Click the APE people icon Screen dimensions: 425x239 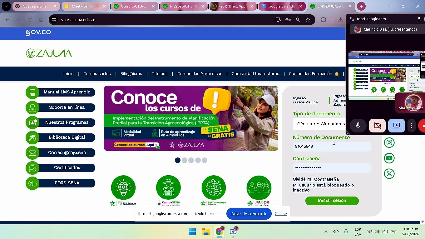pyautogui.click(x=259, y=188)
